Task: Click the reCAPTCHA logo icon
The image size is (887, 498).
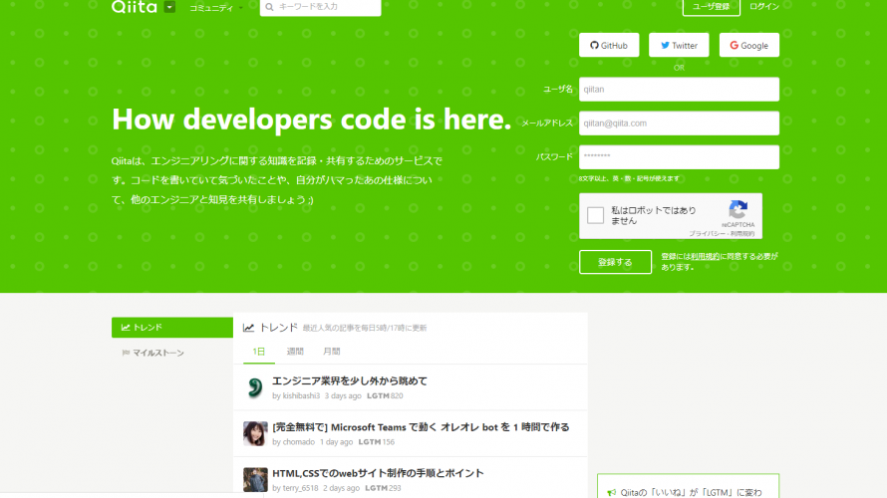Action: pos(739,210)
